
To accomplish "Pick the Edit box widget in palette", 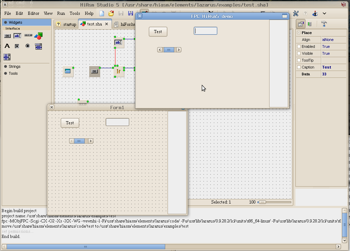I will (17, 36).
